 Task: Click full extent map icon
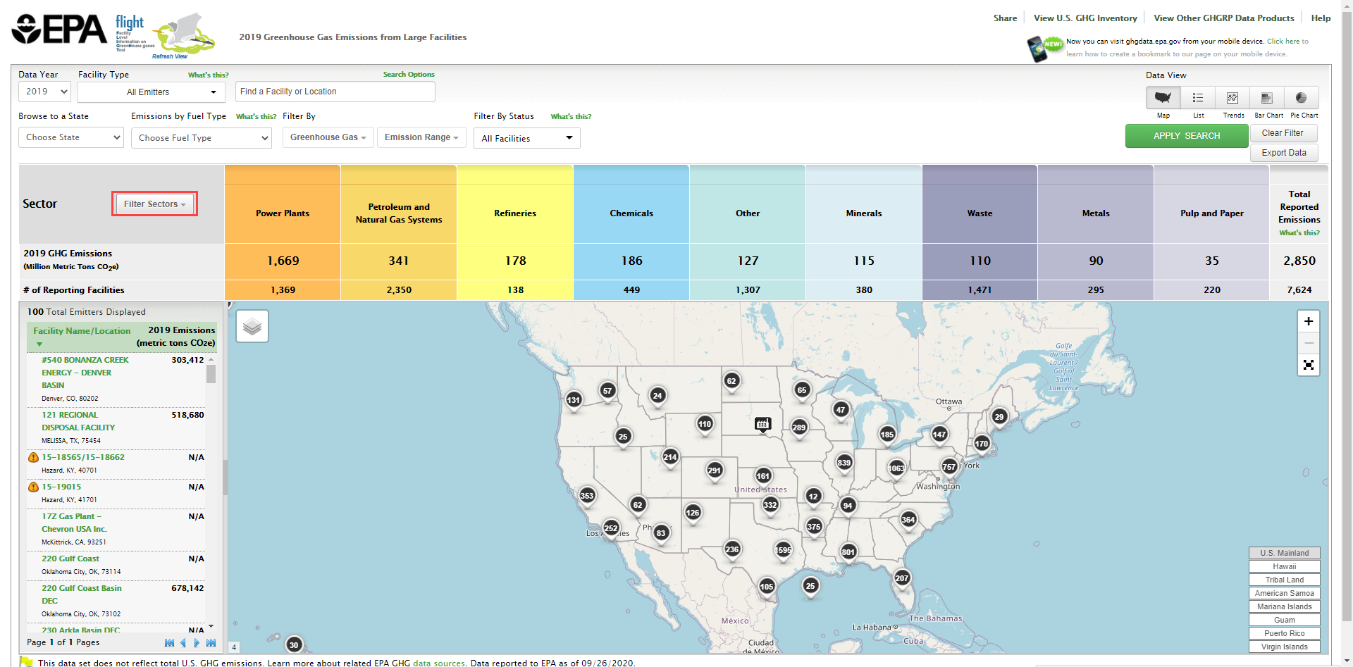click(1309, 365)
